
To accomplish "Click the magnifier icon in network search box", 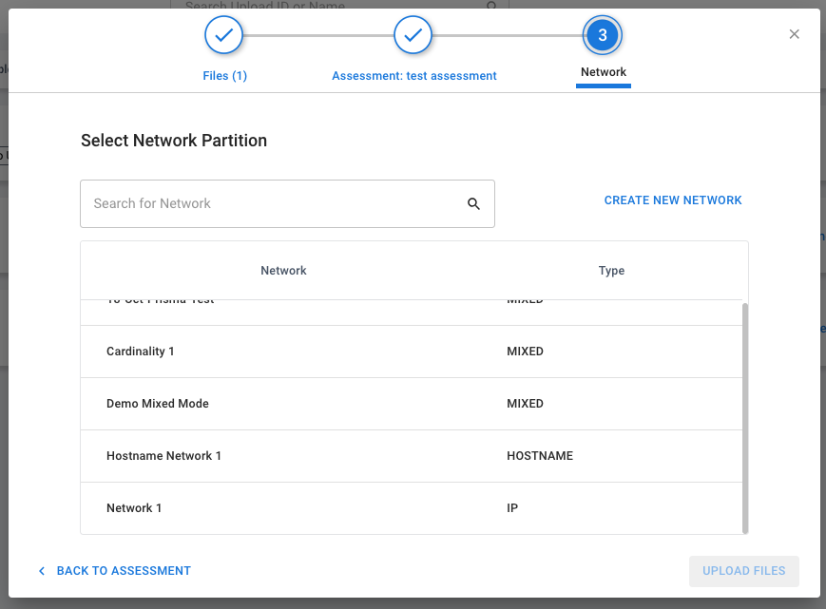I will [473, 203].
